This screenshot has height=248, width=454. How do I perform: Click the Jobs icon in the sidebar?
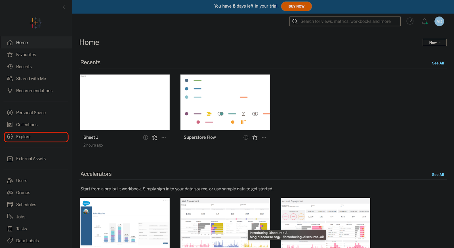[10, 216]
